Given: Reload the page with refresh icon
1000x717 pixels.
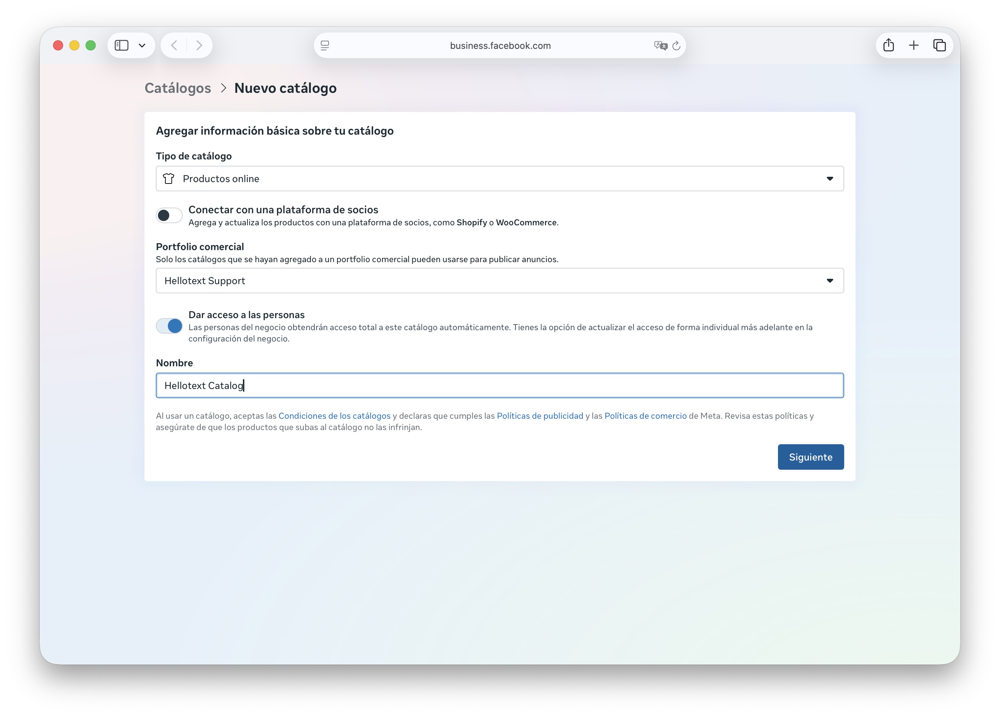Looking at the screenshot, I should point(676,45).
